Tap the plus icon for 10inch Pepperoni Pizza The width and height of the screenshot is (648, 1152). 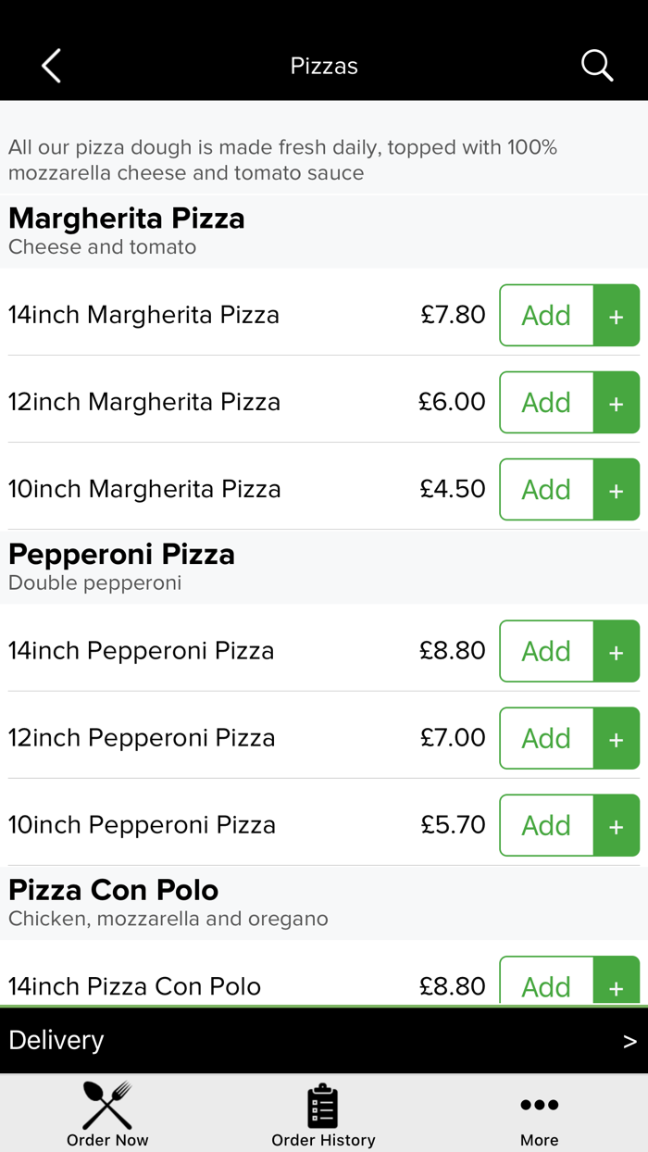(617, 826)
